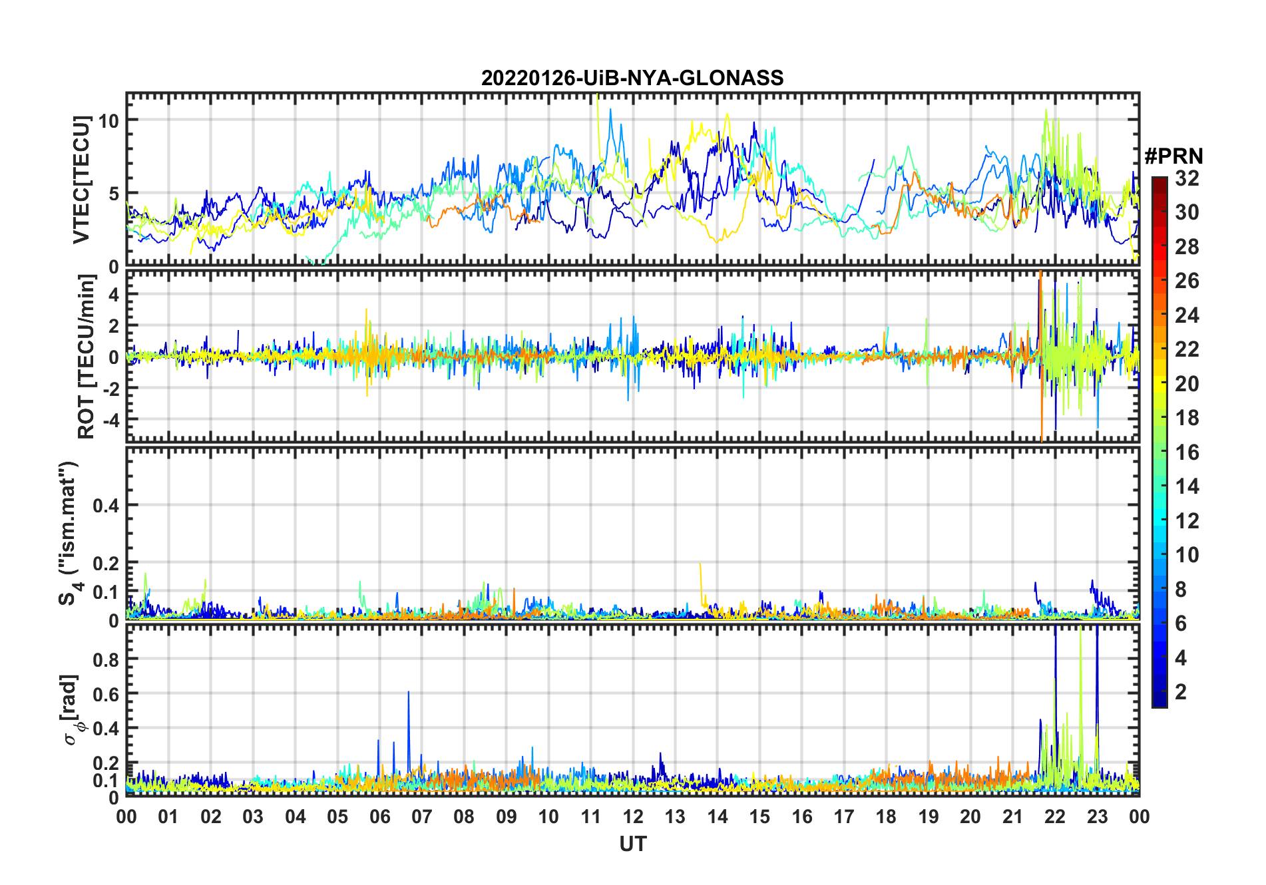1266x885 pixels.
Task: Click the ROT [TECU/min] y-axis label
Action: (x=87, y=356)
